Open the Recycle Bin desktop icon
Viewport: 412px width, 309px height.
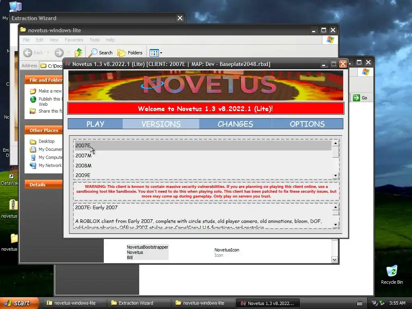click(x=392, y=275)
